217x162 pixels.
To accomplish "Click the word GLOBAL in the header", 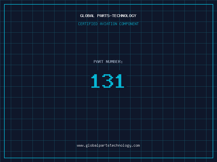I will [x=87, y=16].
